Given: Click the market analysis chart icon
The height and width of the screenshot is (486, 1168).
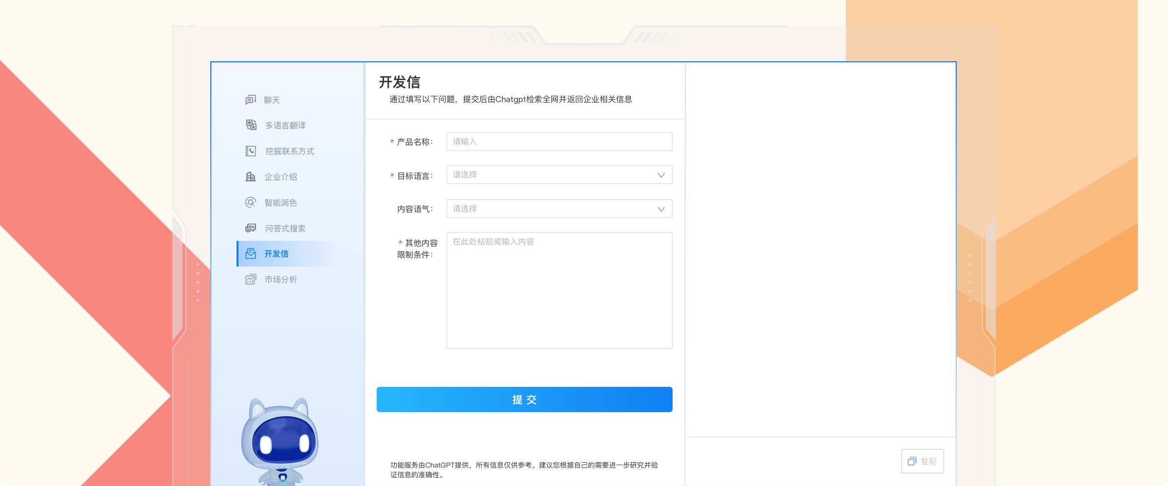Looking at the screenshot, I should (x=251, y=279).
